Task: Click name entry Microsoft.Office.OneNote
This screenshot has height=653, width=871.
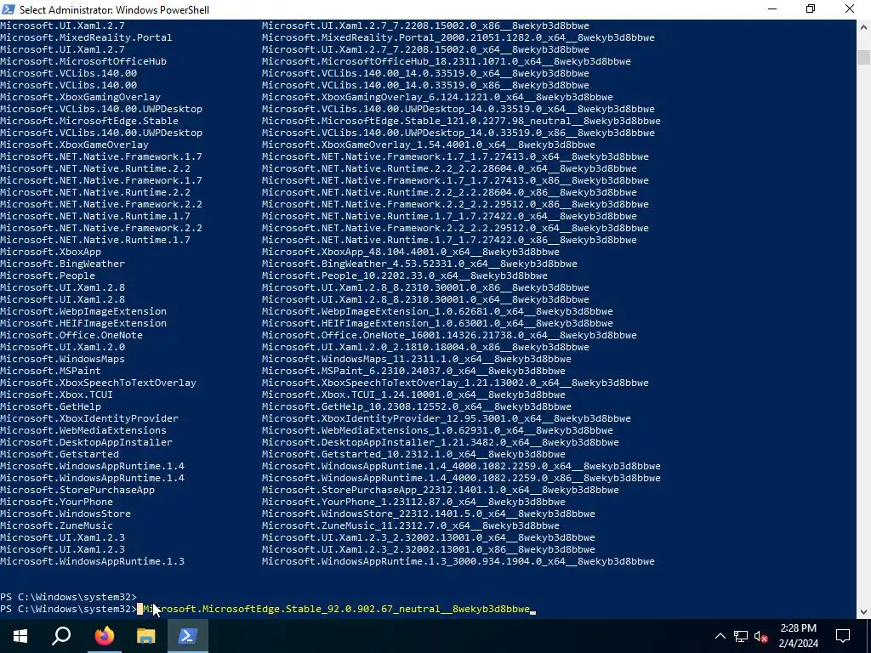Action: pyautogui.click(x=71, y=335)
